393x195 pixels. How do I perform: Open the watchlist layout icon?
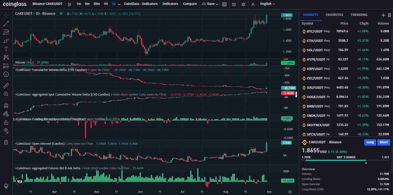[389, 15]
